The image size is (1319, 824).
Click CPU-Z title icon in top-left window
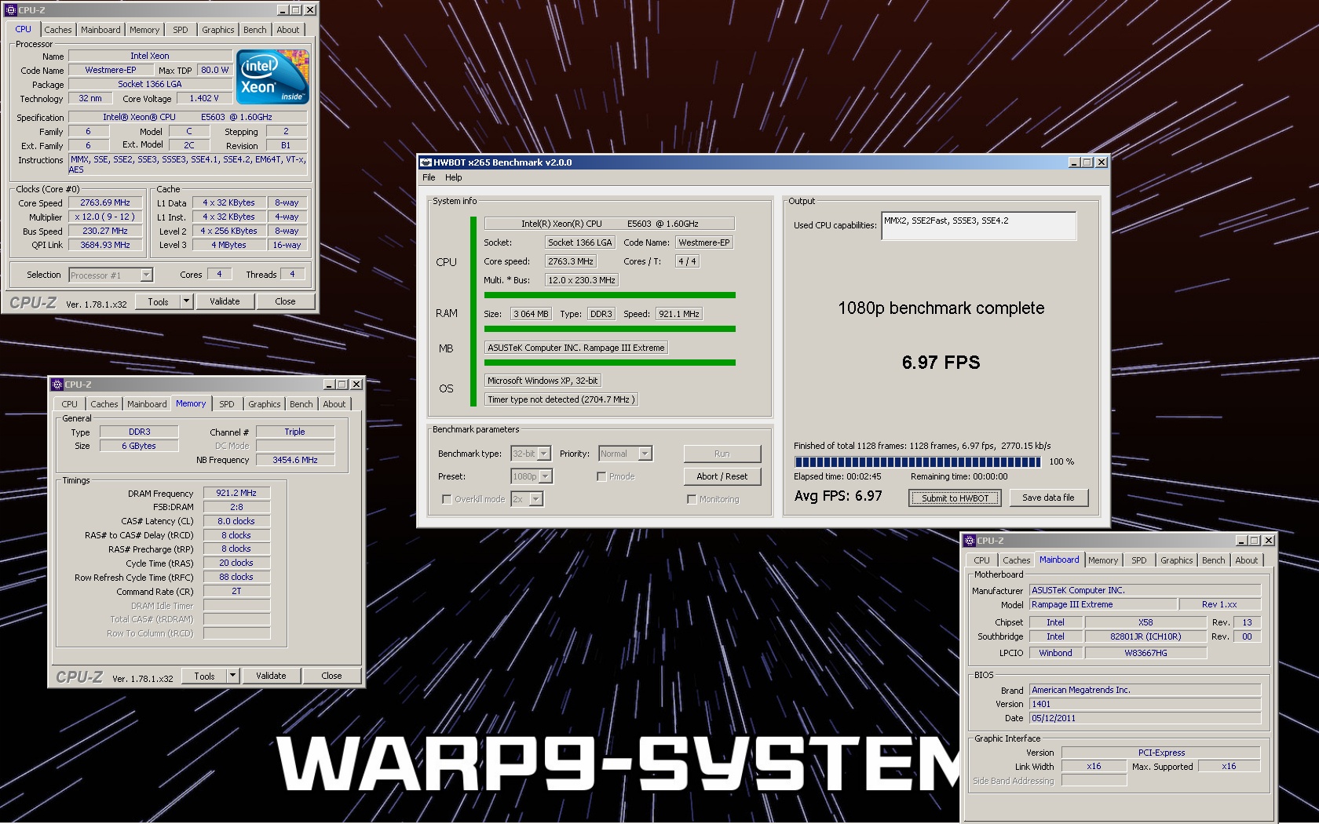(x=11, y=10)
